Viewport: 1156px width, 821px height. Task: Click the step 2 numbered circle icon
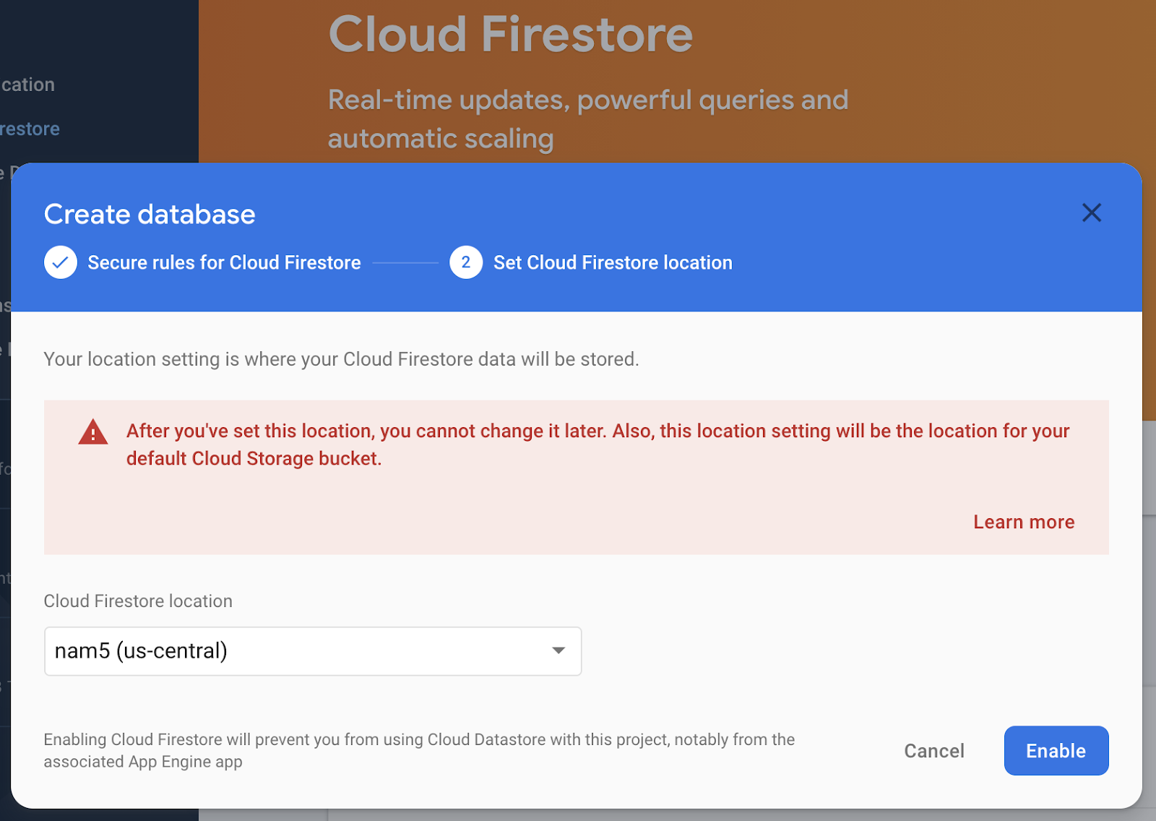coord(466,262)
